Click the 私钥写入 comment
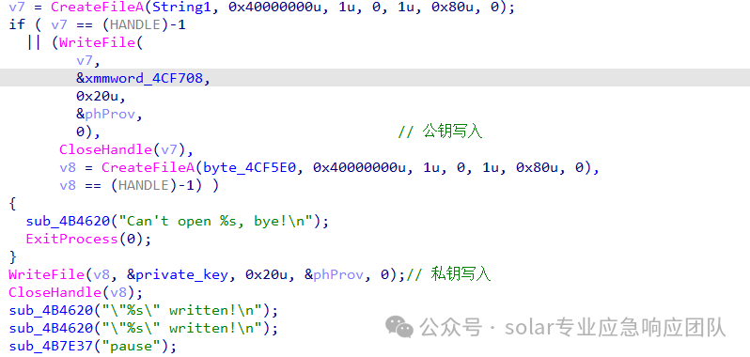Image resolution: width=750 pixels, height=357 pixels. click(x=461, y=274)
